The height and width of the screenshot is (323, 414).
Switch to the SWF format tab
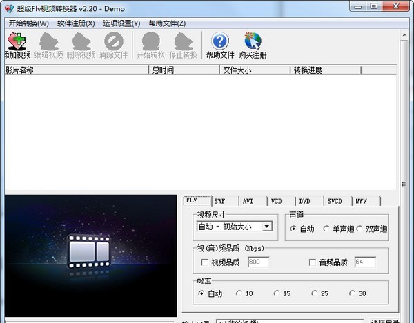tap(225, 201)
